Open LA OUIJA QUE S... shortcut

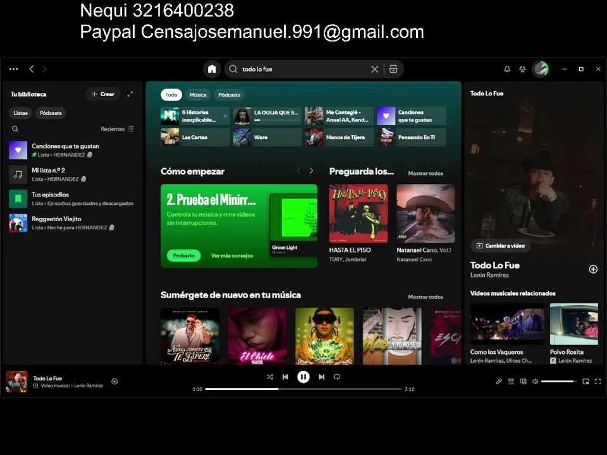tap(267, 116)
